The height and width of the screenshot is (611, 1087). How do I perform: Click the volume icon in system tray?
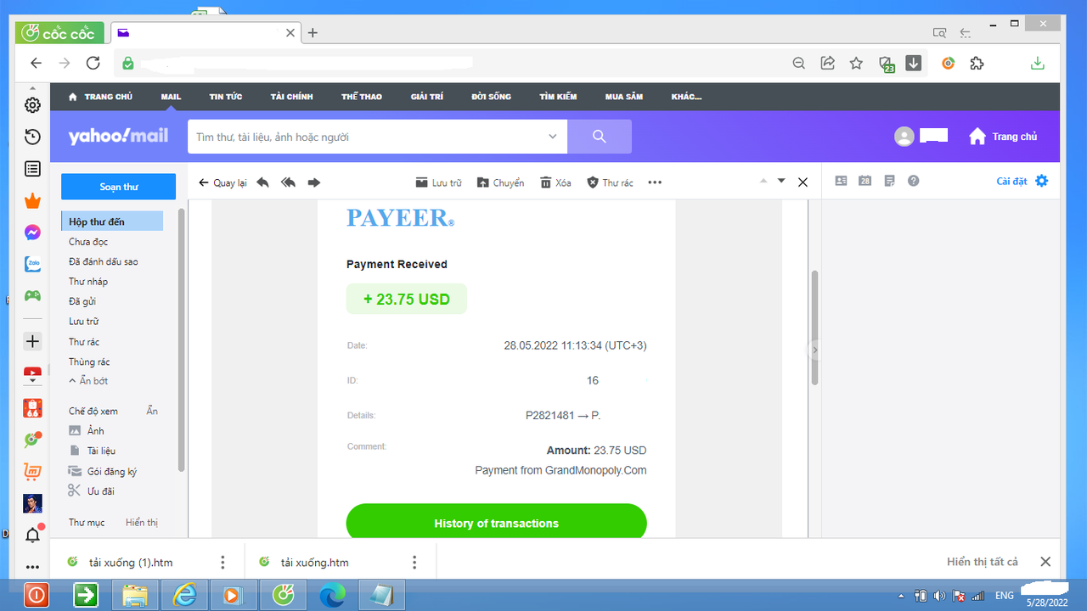click(939, 596)
